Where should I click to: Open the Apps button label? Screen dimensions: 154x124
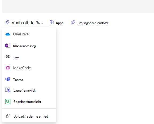click(x=60, y=23)
